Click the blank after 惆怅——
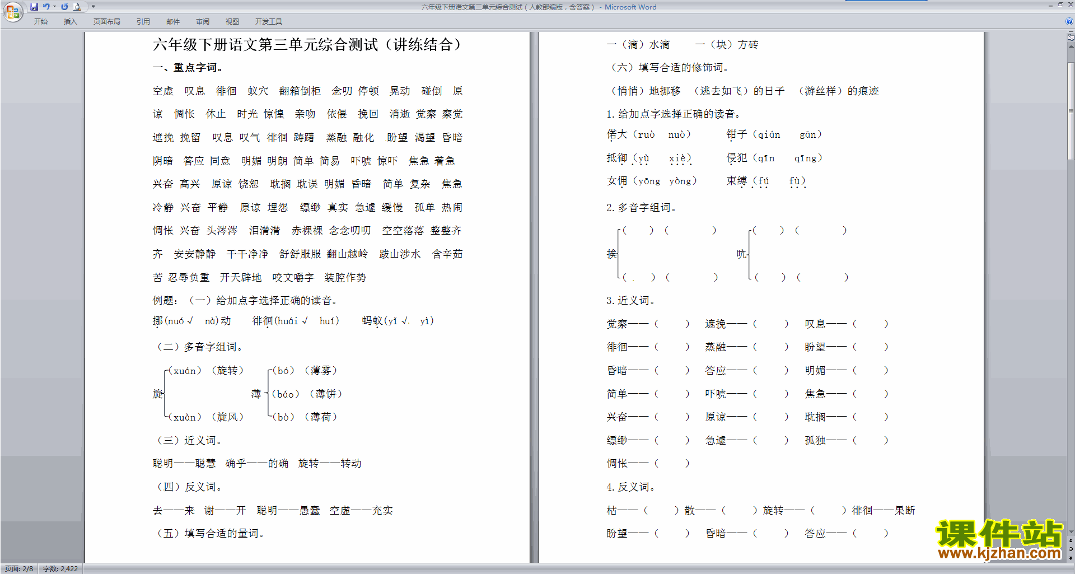This screenshot has height=574, width=1075. coord(672,464)
